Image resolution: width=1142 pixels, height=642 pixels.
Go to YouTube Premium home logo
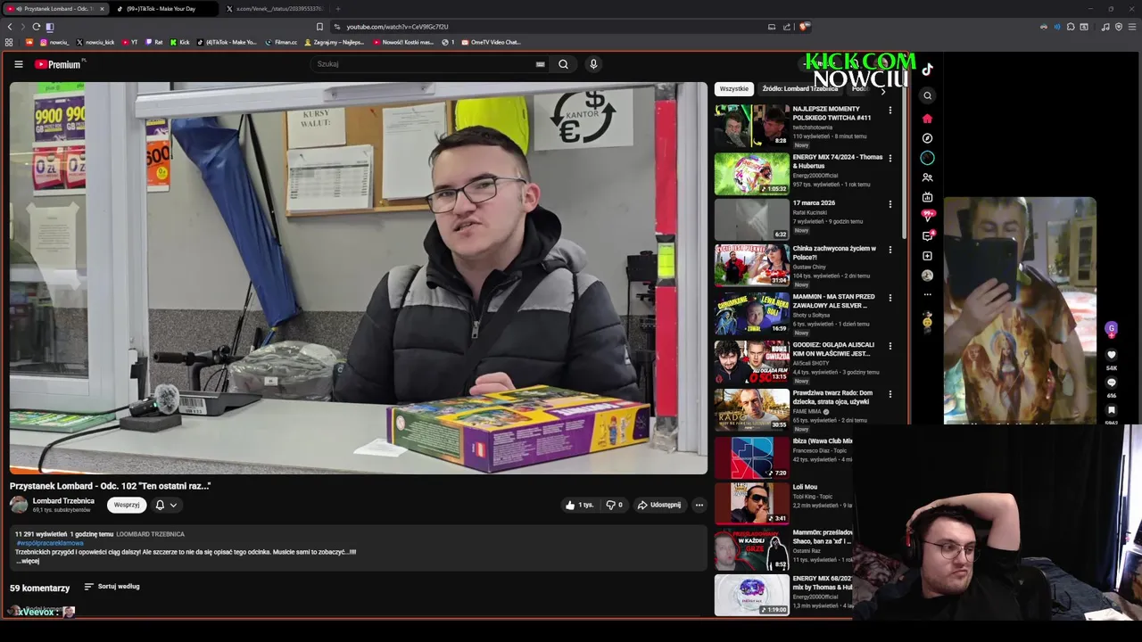(58, 64)
